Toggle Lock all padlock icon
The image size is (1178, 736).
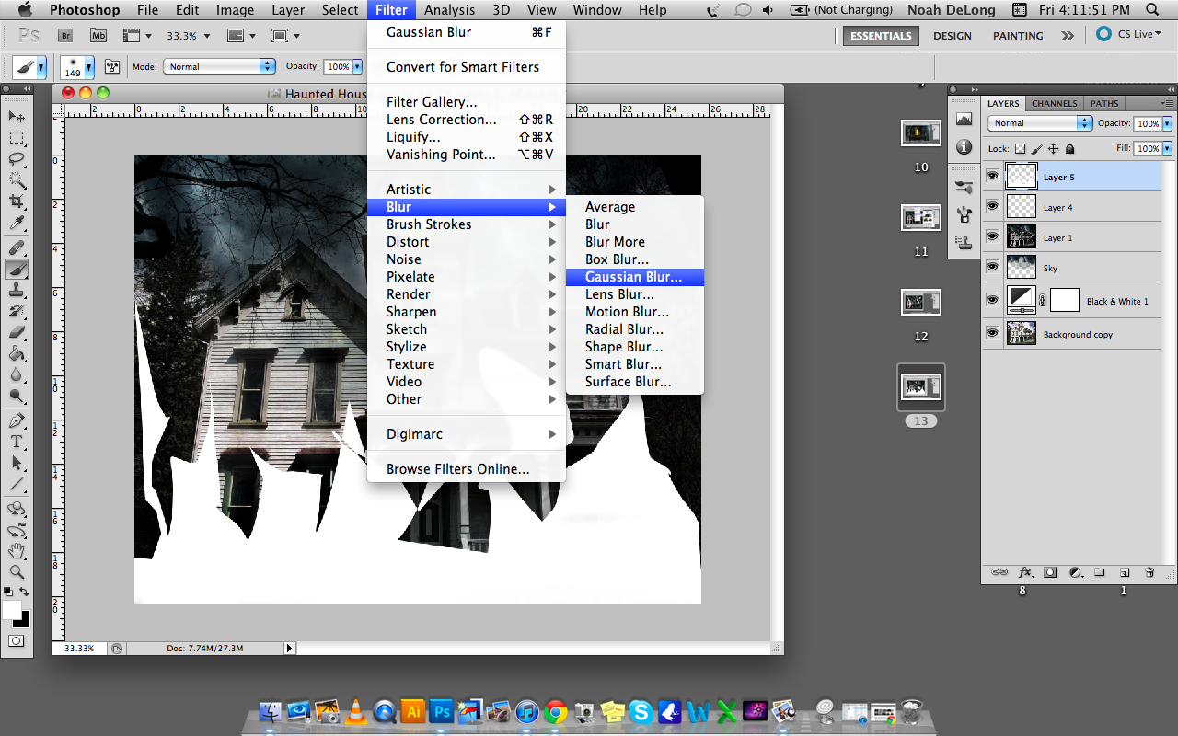(1070, 149)
